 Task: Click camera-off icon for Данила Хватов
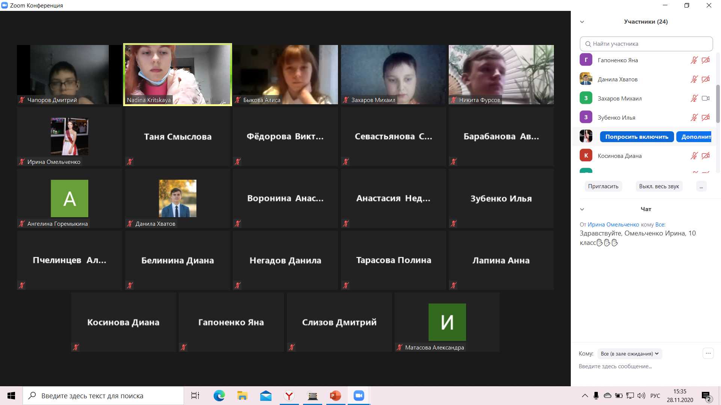pyautogui.click(x=706, y=79)
